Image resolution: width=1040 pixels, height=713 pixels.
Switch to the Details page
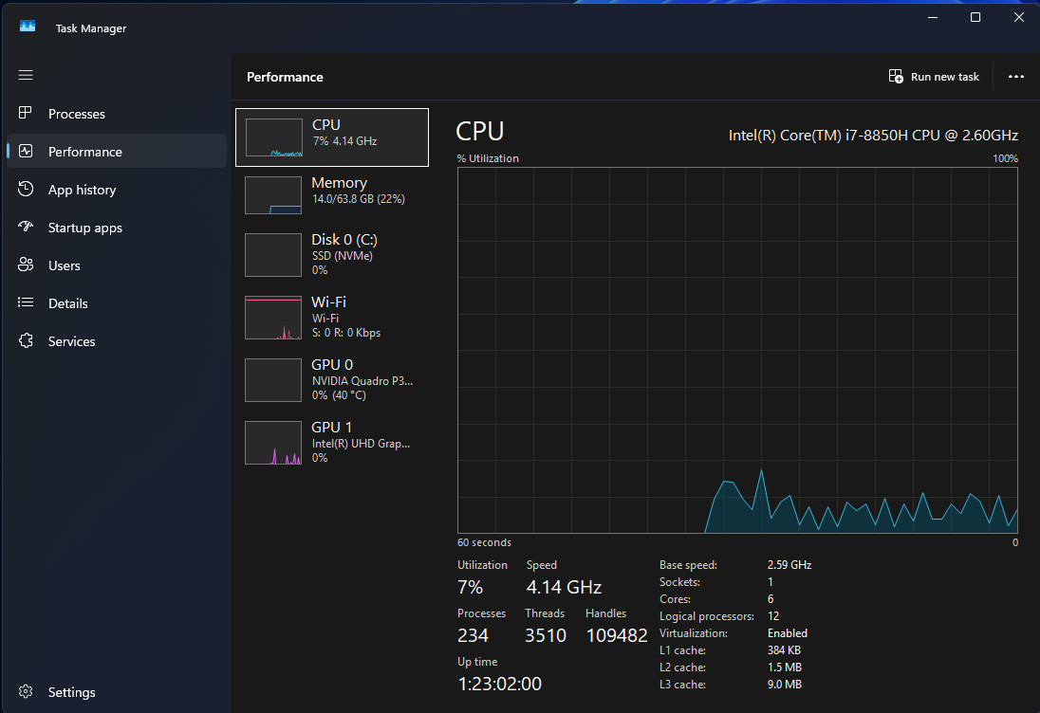[x=67, y=303]
